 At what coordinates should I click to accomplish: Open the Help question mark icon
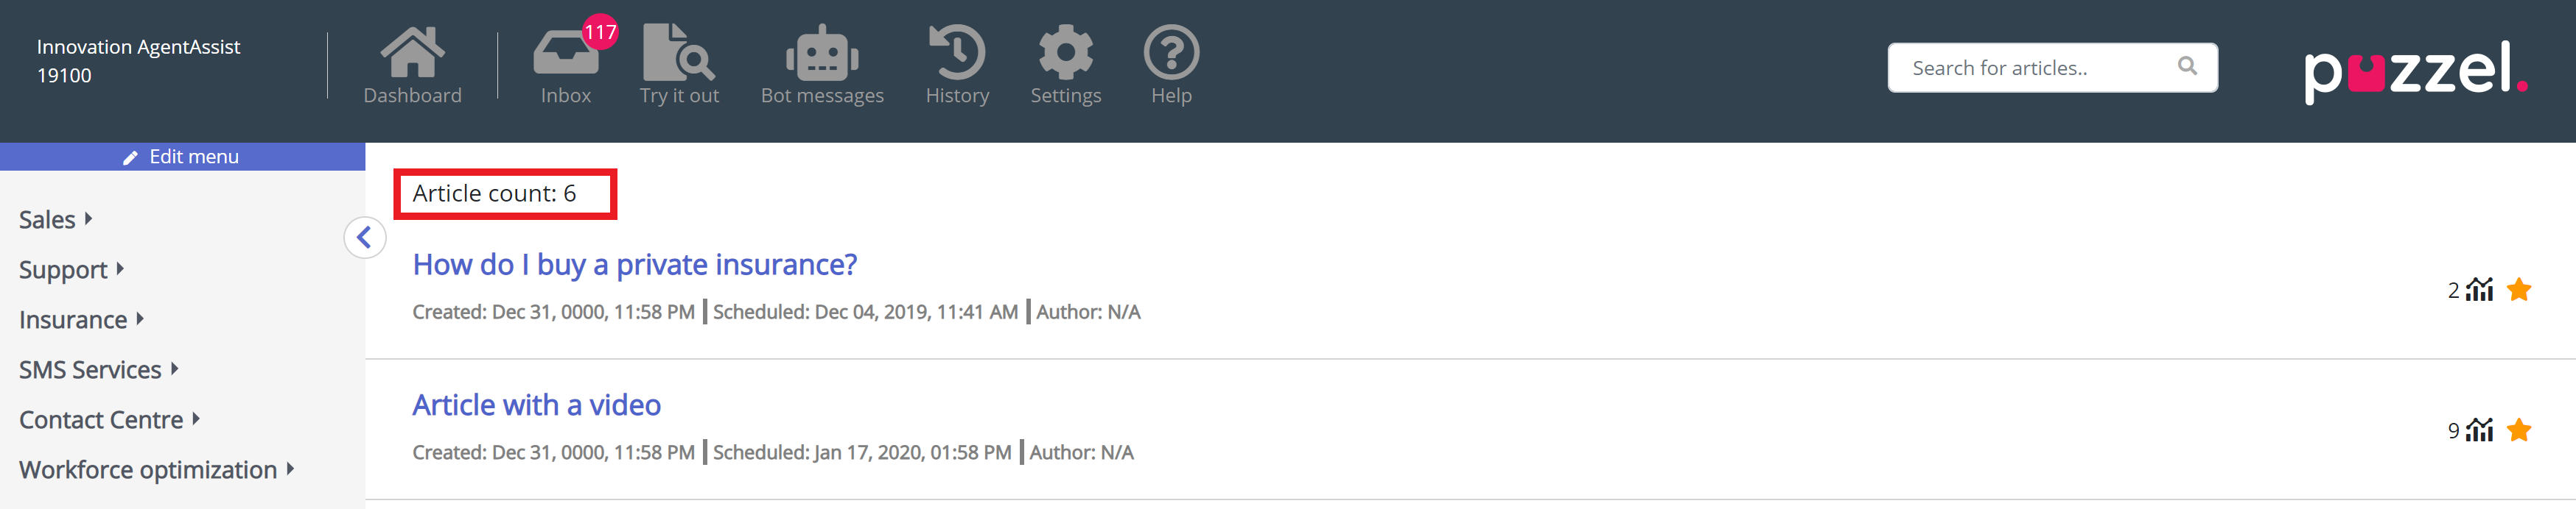pos(1171,54)
